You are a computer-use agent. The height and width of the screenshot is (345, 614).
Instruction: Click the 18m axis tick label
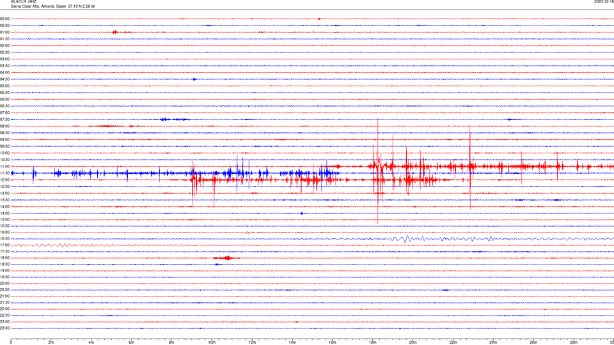pos(372,342)
